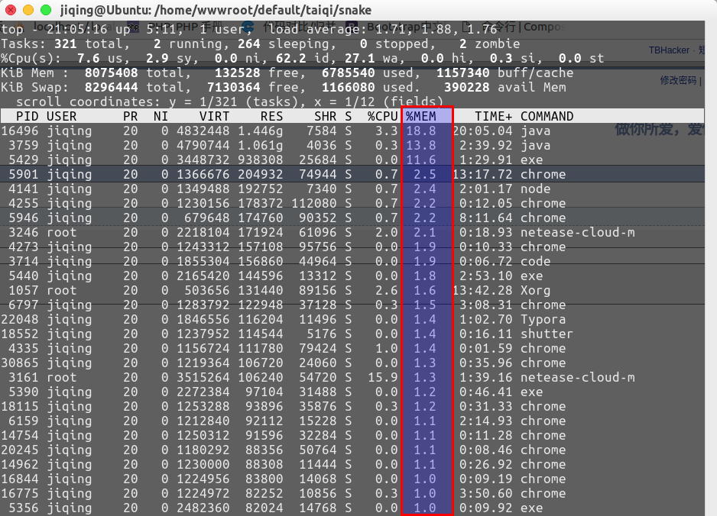Click the time value 13:42.28
Viewport: 717px width, 516px height.
[483, 290]
